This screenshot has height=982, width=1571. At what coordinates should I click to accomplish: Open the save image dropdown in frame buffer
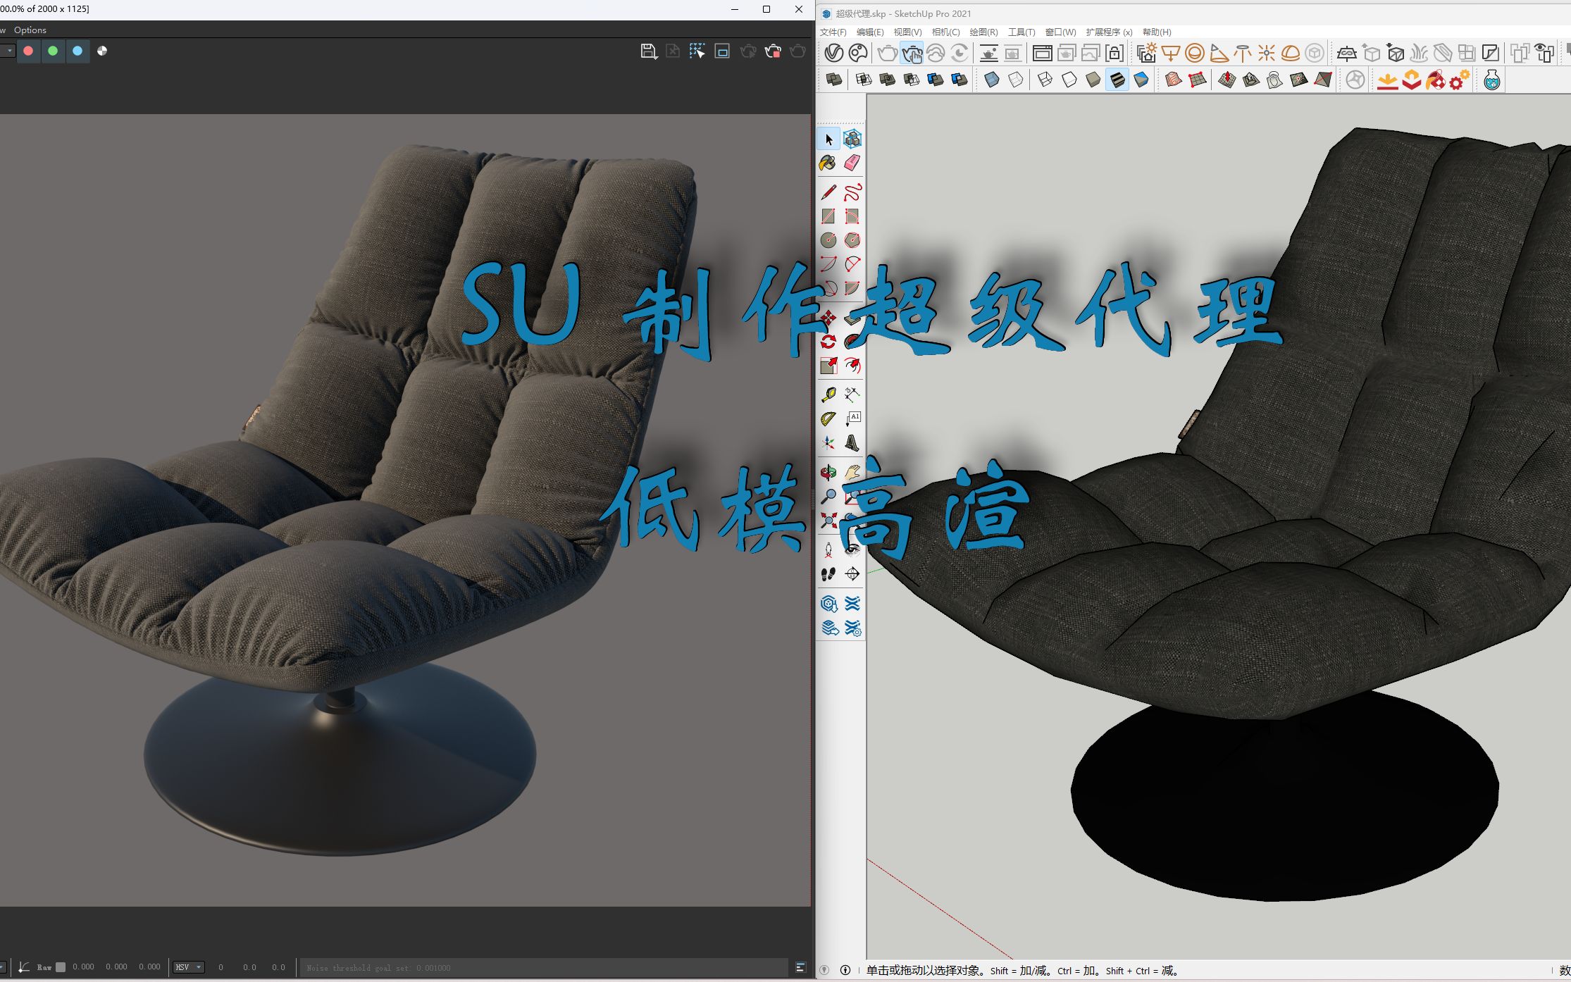pyautogui.click(x=649, y=51)
